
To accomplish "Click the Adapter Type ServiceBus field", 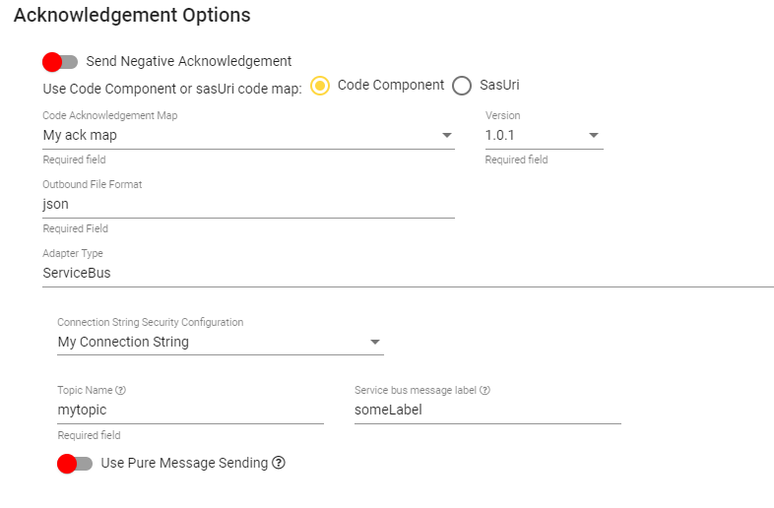I will click(394, 273).
